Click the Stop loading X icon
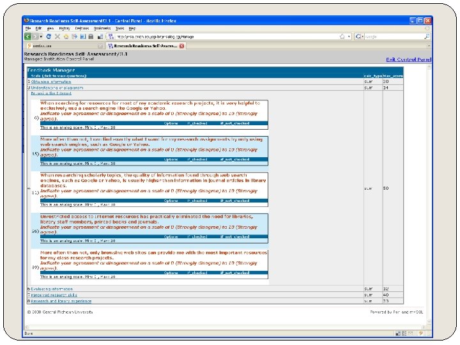Viewport: 460px width, 345px height. (57, 36)
